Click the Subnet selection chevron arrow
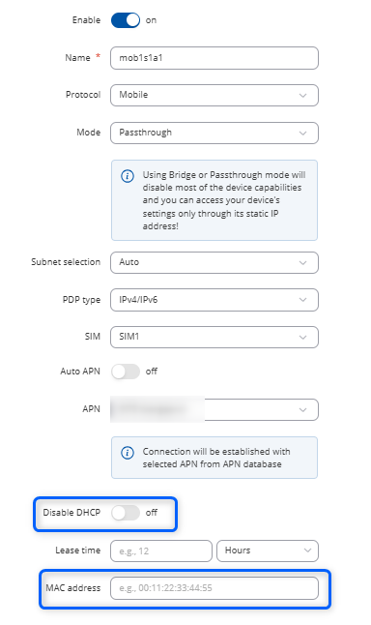Image resolution: width=371 pixels, height=625 pixels. (303, 263)
